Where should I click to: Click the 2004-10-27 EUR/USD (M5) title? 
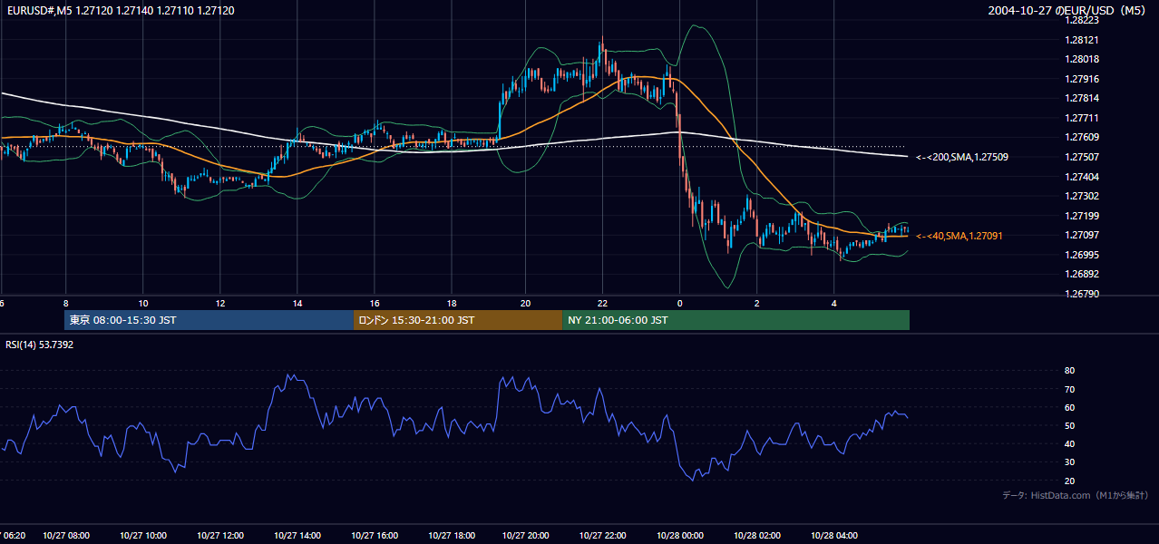[x=1068, y=10]
